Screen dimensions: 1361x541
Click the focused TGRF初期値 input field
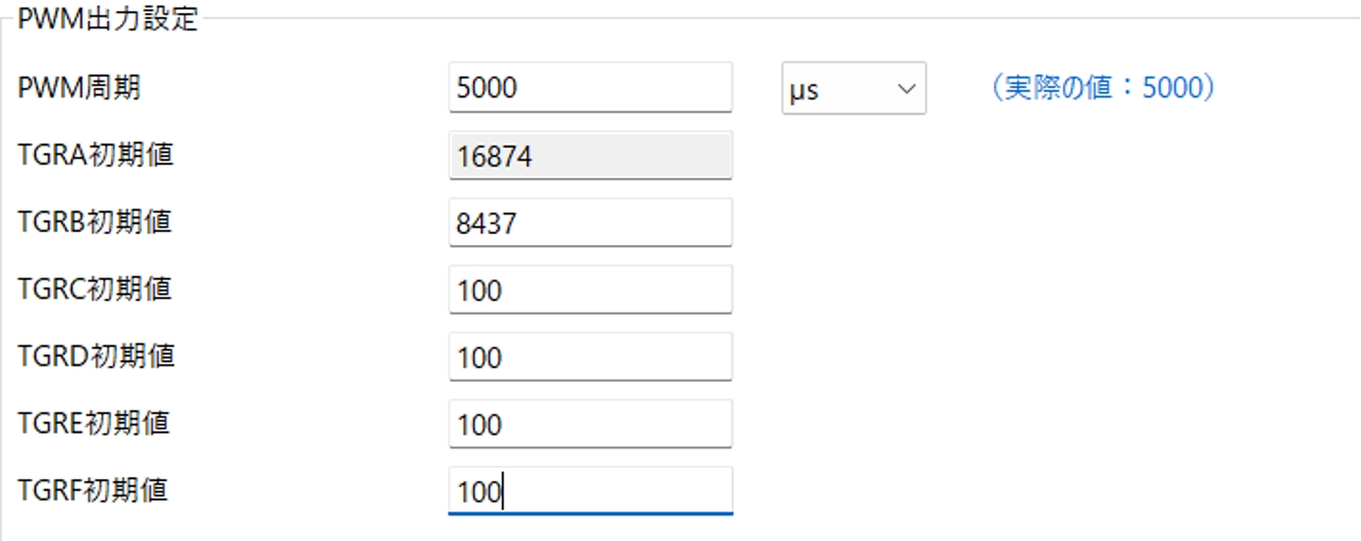pos(590,491)
